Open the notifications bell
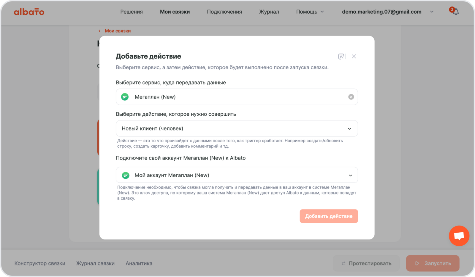475x277 pixels. [x=455, y=12]
